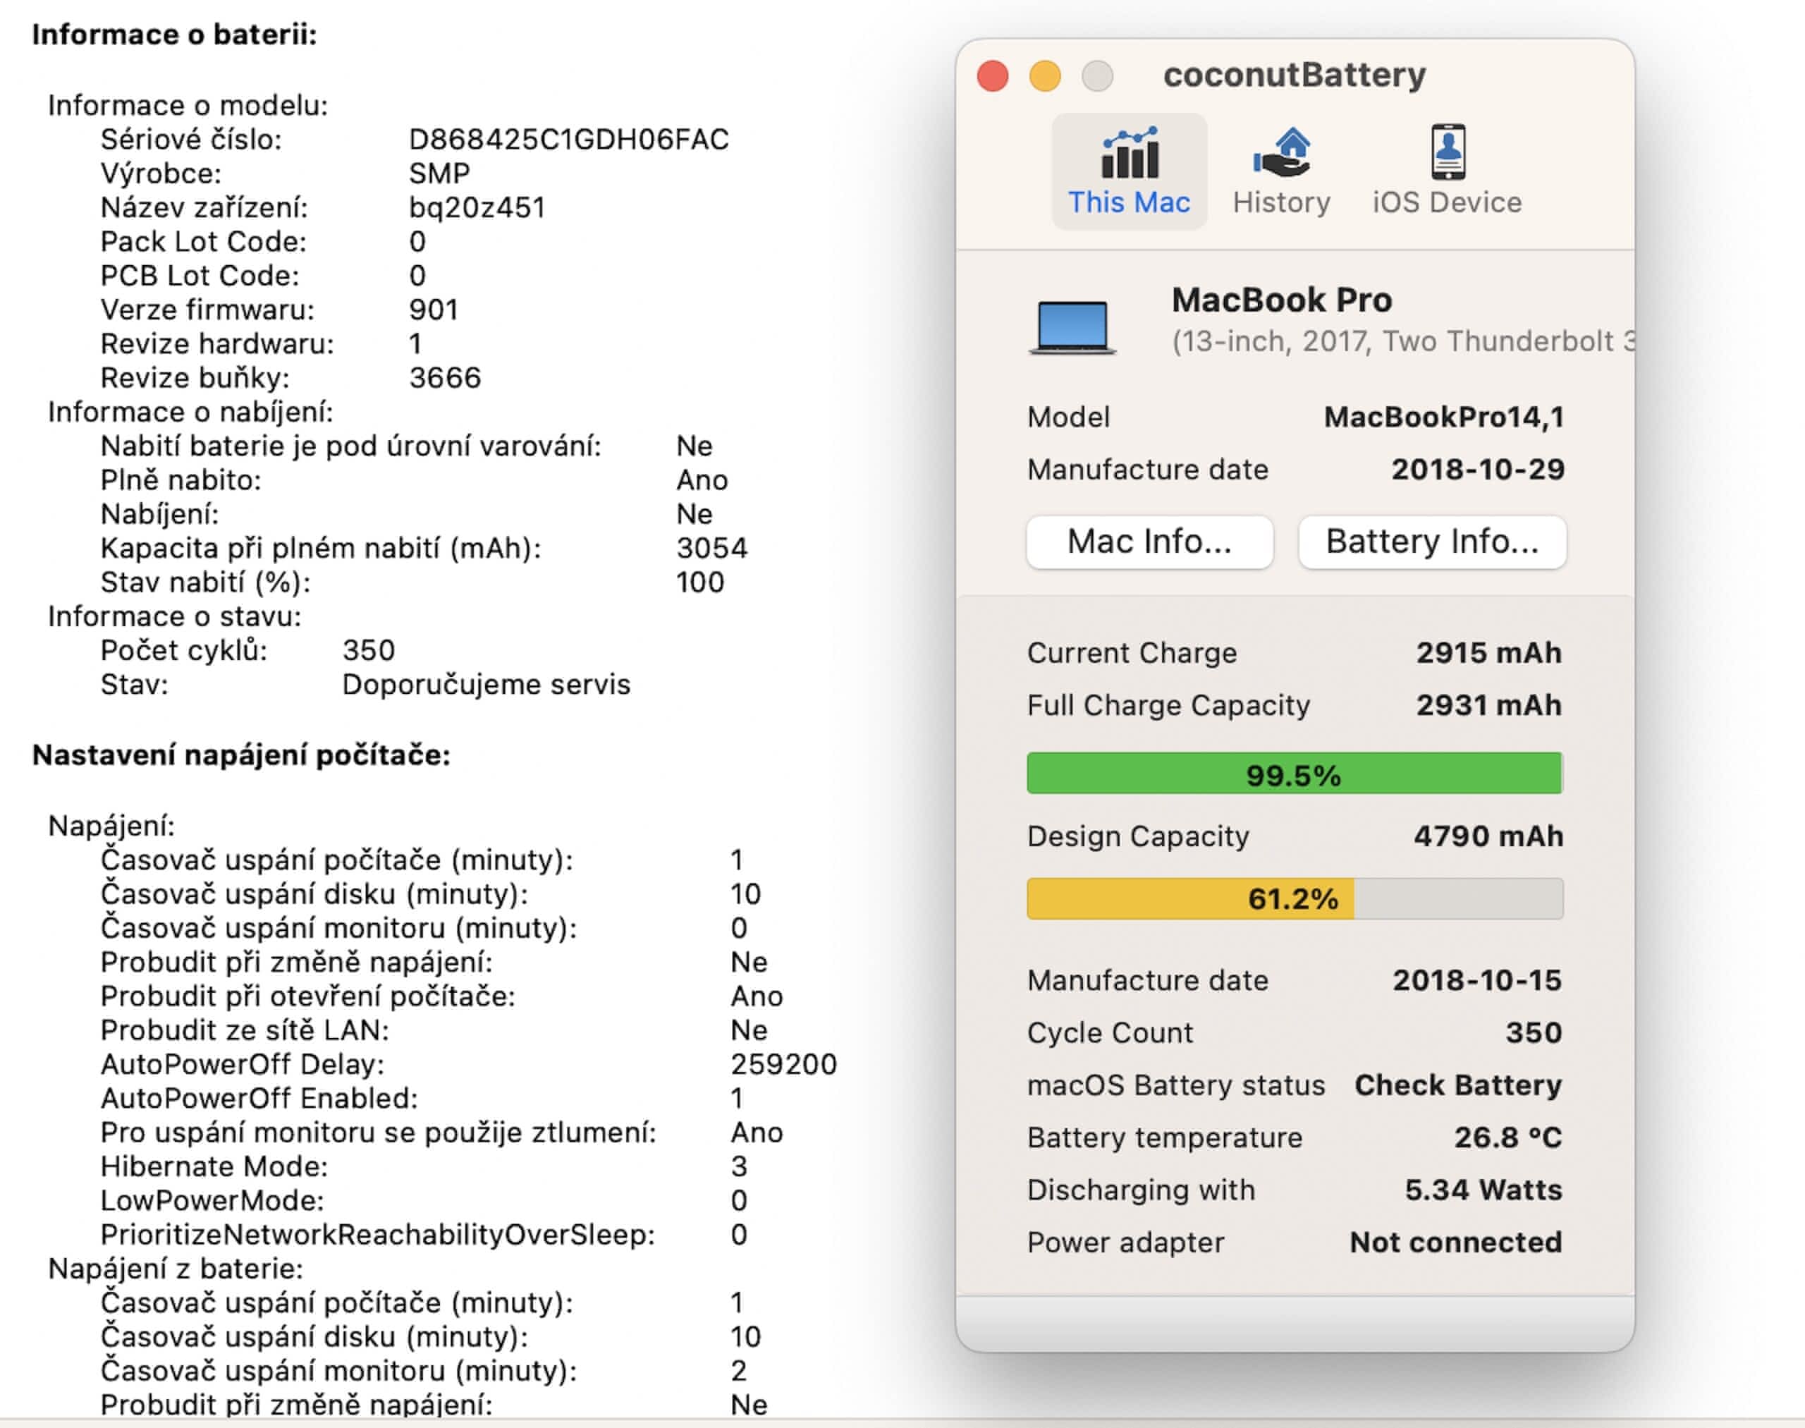Open the History hand-and-house icon

tap(1281, 153)
